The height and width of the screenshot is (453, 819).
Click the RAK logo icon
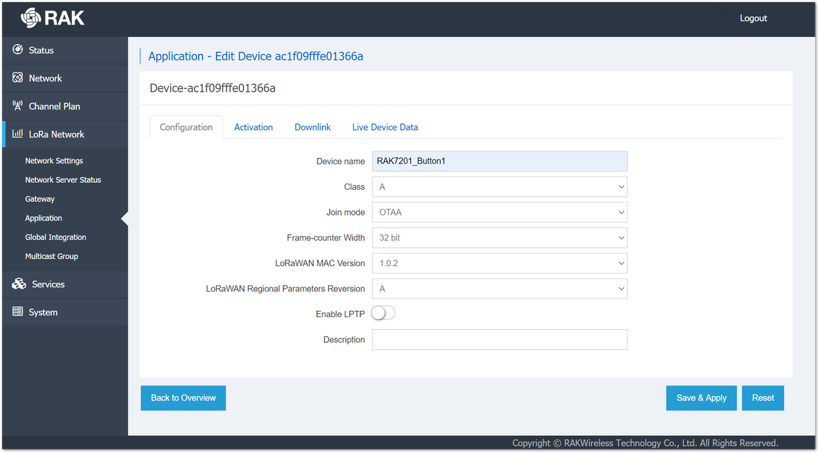click(x=31, y=18)
